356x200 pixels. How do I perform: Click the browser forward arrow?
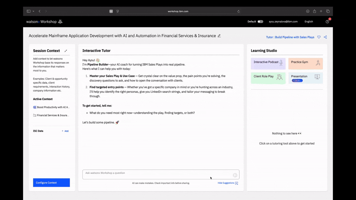[46, 11]
